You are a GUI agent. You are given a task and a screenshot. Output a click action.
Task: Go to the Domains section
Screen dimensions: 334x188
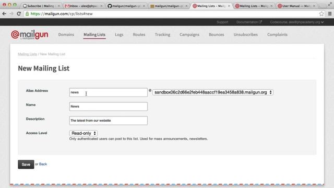(x=66, y=34)
